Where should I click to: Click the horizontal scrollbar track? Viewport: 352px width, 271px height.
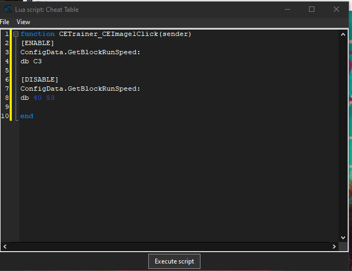pyautogui.click(x=170, y=246)
